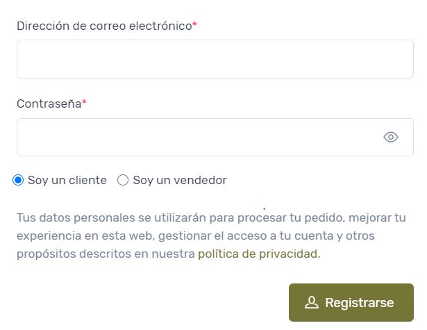Viewport: 427px width, 330px height.
Task: Click the empty circle next to vendedor
Action: [x=122, y=180]
